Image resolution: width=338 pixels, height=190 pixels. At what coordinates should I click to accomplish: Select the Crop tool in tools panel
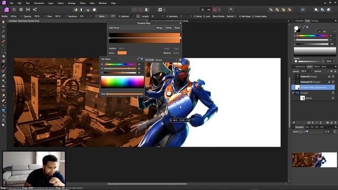pos(3,36)
